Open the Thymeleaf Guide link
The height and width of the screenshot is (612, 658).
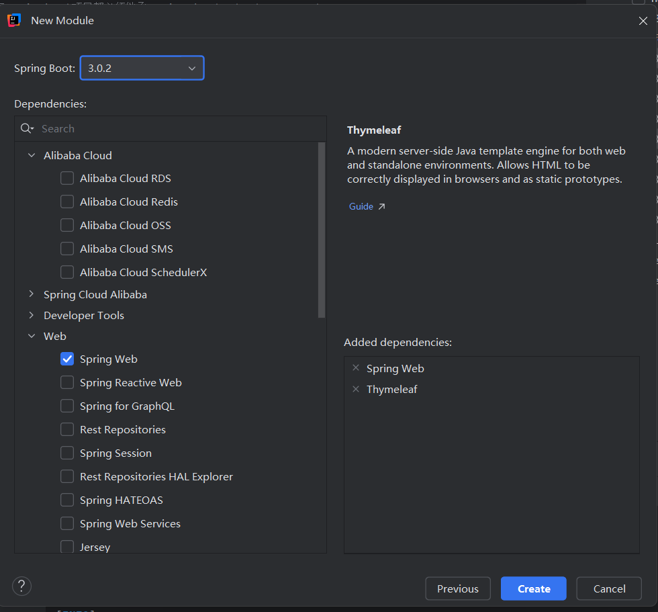click(361, 206)
